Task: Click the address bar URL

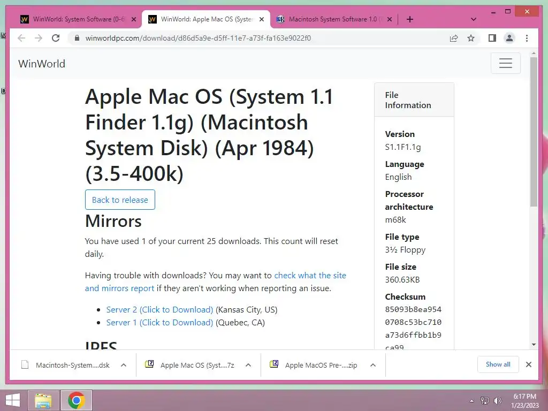Action: [x=198, y=38]
